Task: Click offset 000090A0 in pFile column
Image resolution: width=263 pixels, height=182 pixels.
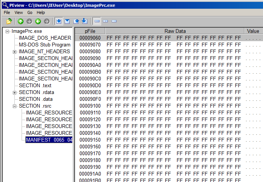Action: pos(90,65)
